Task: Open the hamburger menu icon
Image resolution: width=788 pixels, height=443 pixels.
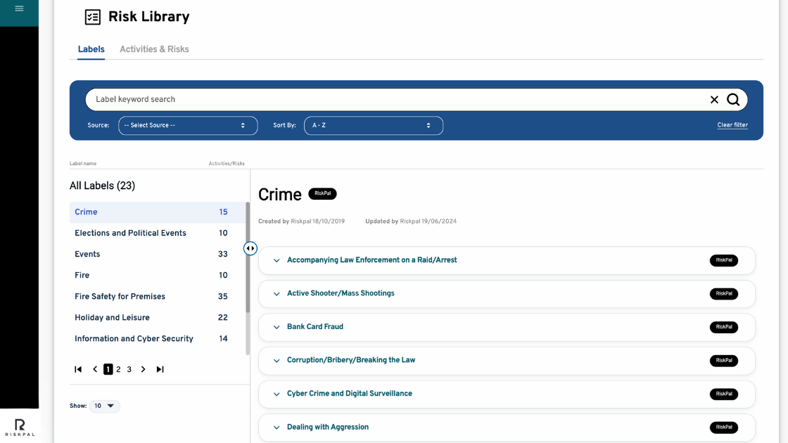Action: pyautogui.click(x=19, y=8)
